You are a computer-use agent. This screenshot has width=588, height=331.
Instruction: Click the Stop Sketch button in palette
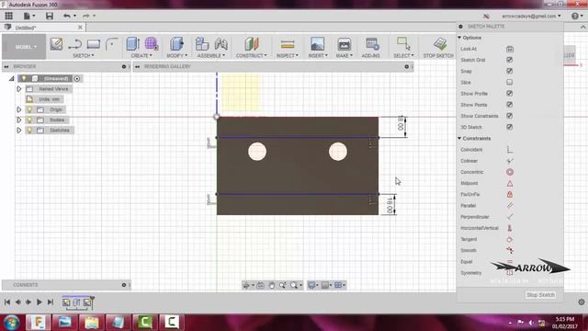point(540,295)
